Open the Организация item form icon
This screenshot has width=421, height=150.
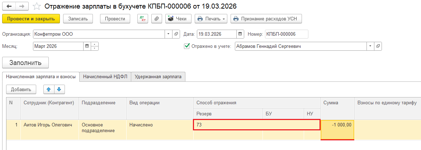point(176,34)
